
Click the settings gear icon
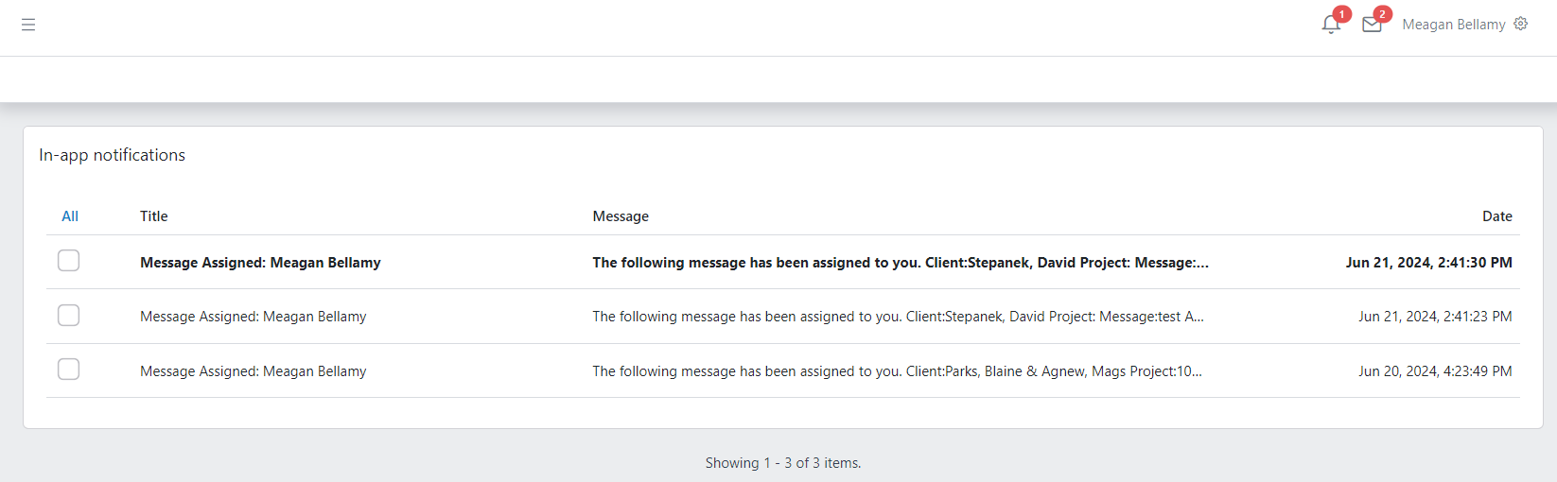coord(1521,24)
